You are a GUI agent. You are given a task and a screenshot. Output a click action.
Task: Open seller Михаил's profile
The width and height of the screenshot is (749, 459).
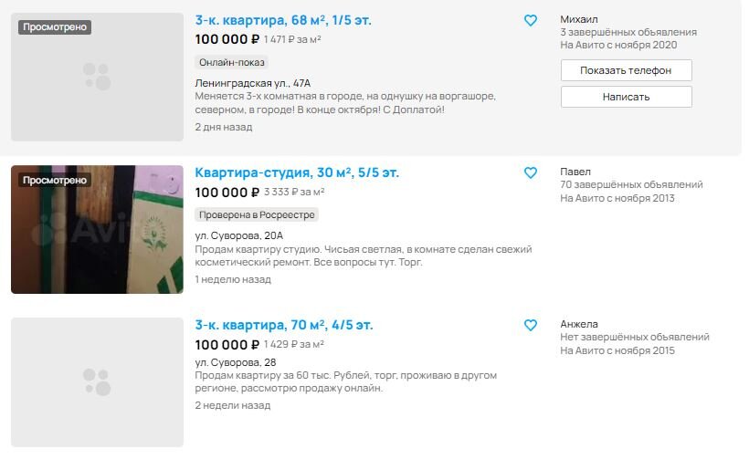click(x=578, y=19)
